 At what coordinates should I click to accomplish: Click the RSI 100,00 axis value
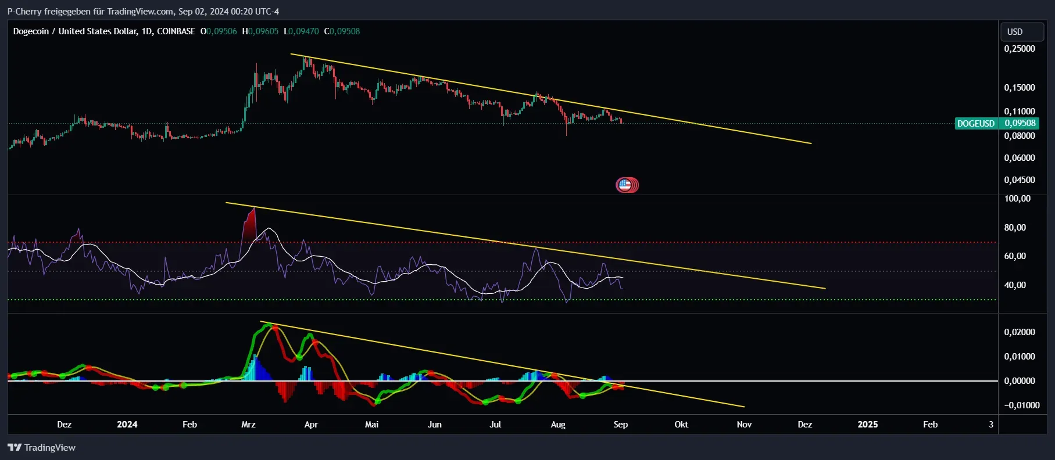point(1017,199)
